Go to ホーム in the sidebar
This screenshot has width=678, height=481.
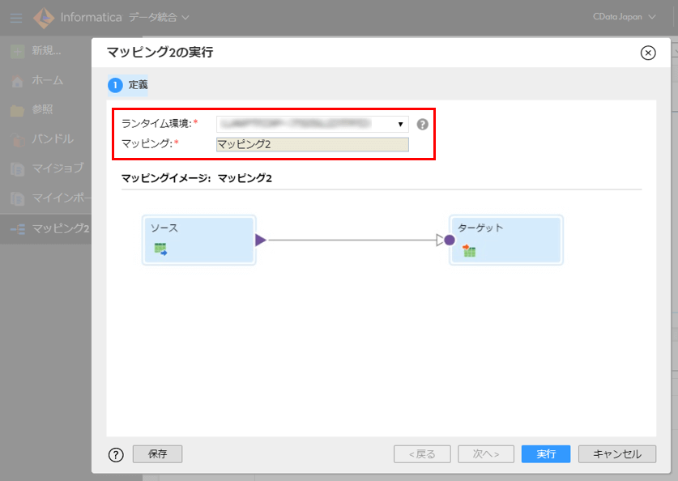(46, 80)
